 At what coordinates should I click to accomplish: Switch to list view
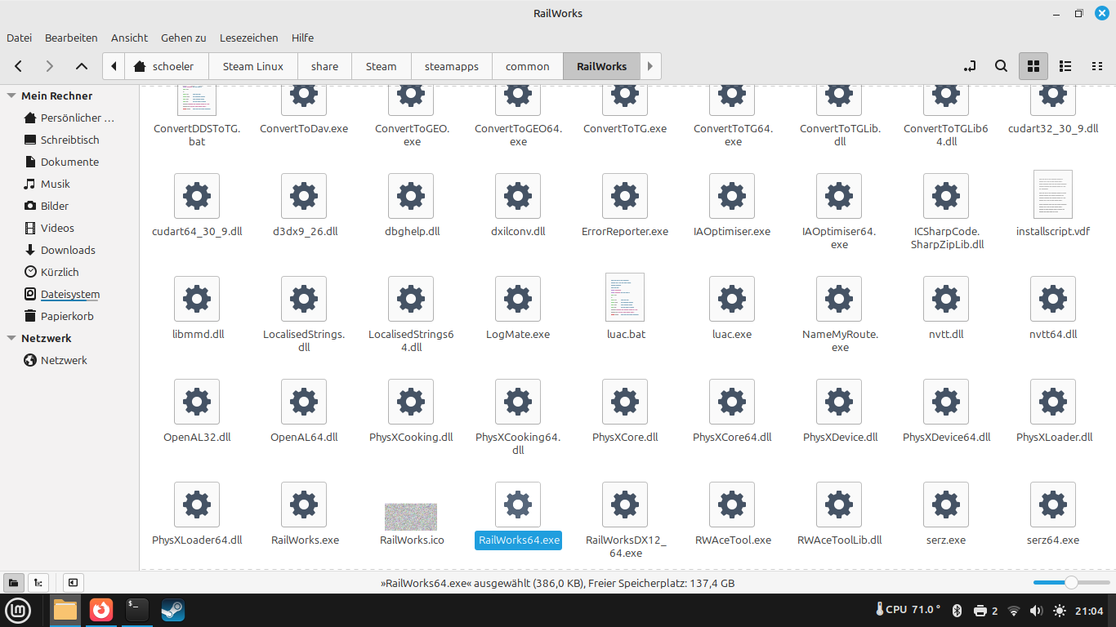pyautogui.click(x=1065, y=66)
